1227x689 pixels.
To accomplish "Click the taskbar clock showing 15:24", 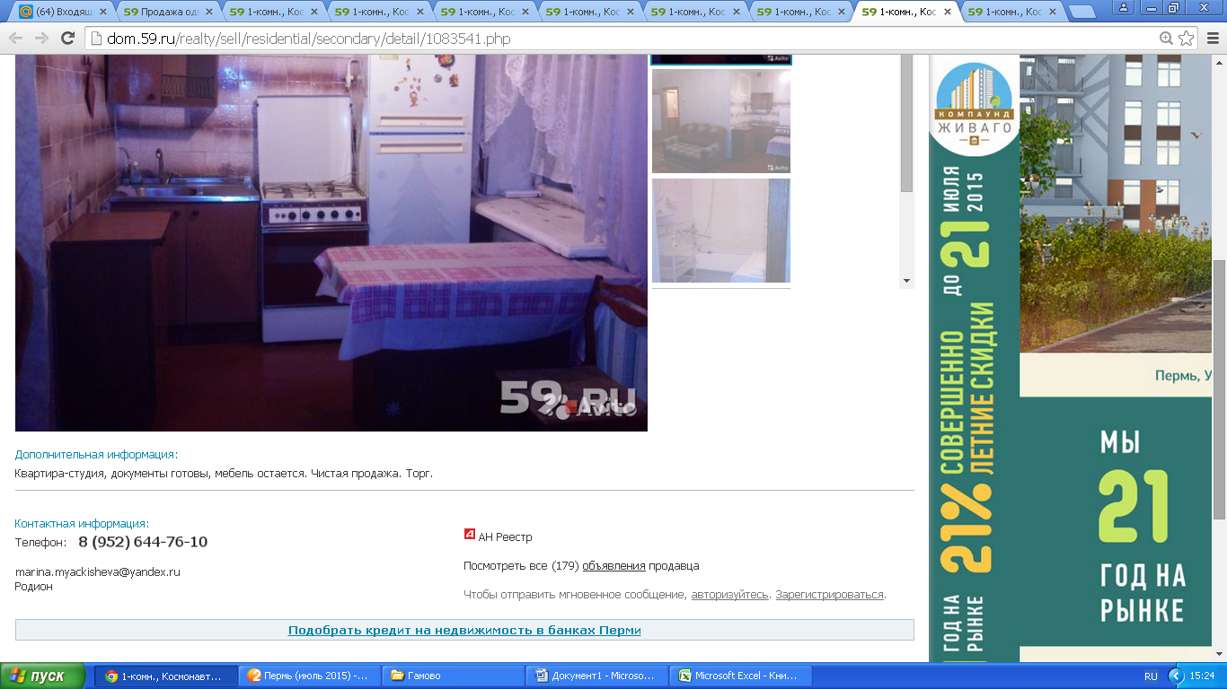I will click(x=1202, y=676).
